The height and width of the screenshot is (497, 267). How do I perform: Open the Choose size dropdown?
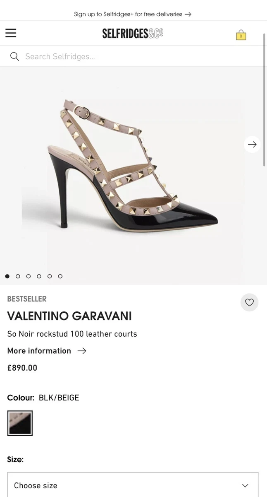[133, 485]
